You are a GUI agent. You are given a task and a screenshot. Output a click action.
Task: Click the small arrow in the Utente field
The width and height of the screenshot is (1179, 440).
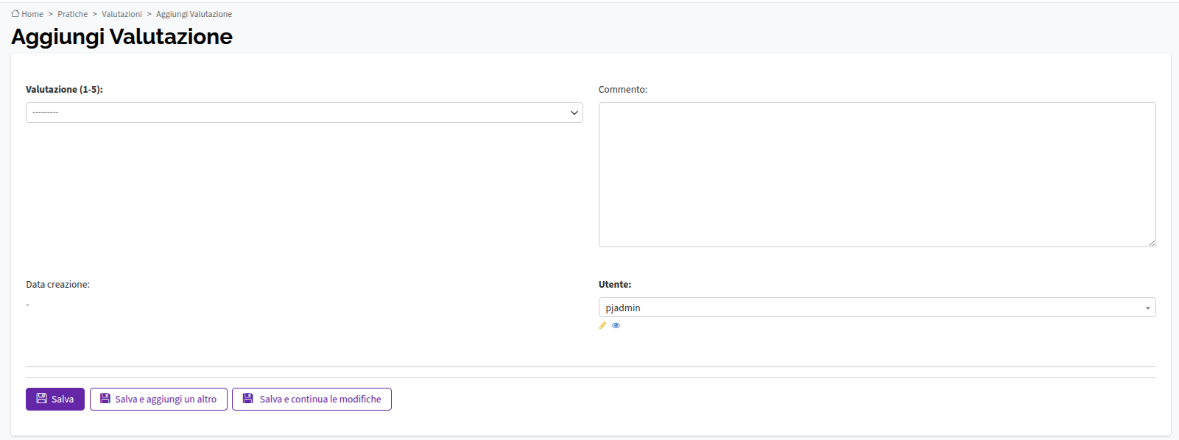(1147, 308)
